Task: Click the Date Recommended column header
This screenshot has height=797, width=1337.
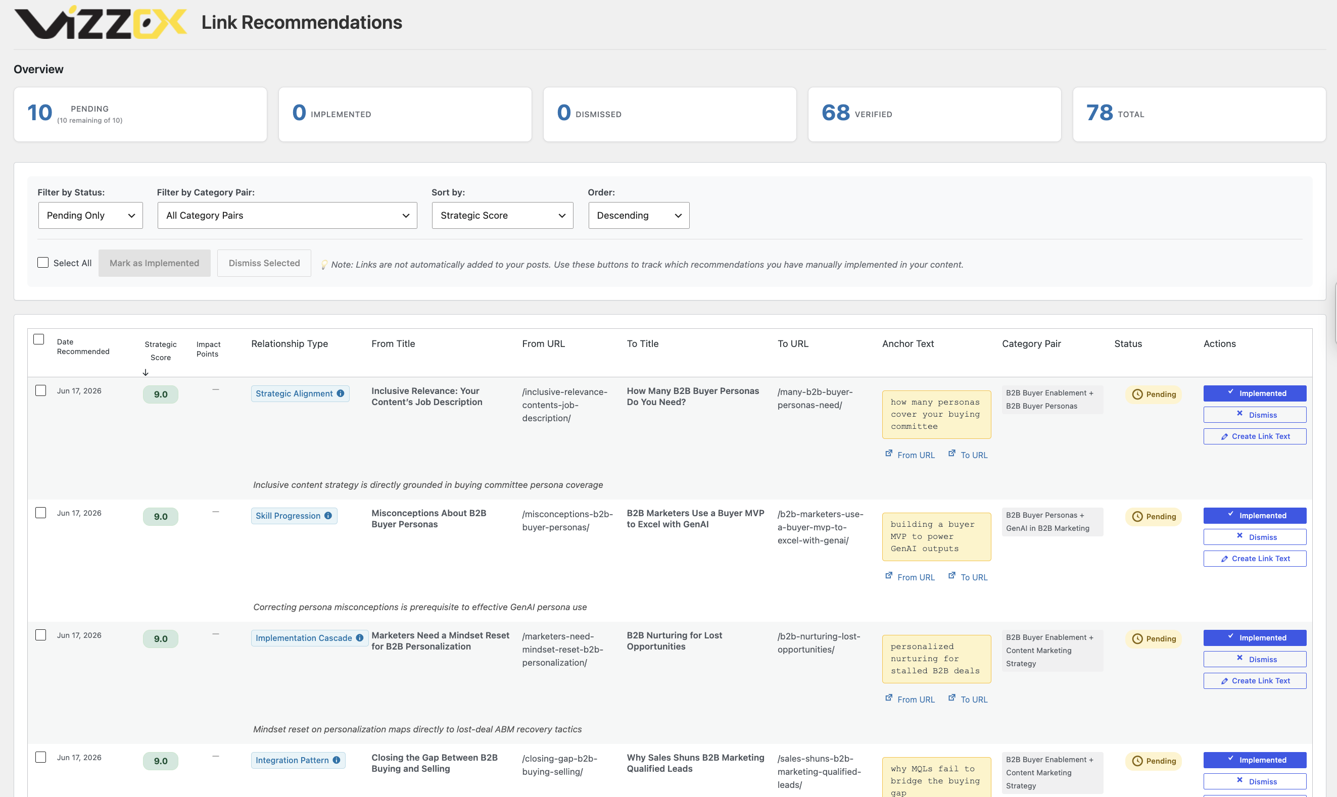Action: pyautogui.click(x=83, y=346)
